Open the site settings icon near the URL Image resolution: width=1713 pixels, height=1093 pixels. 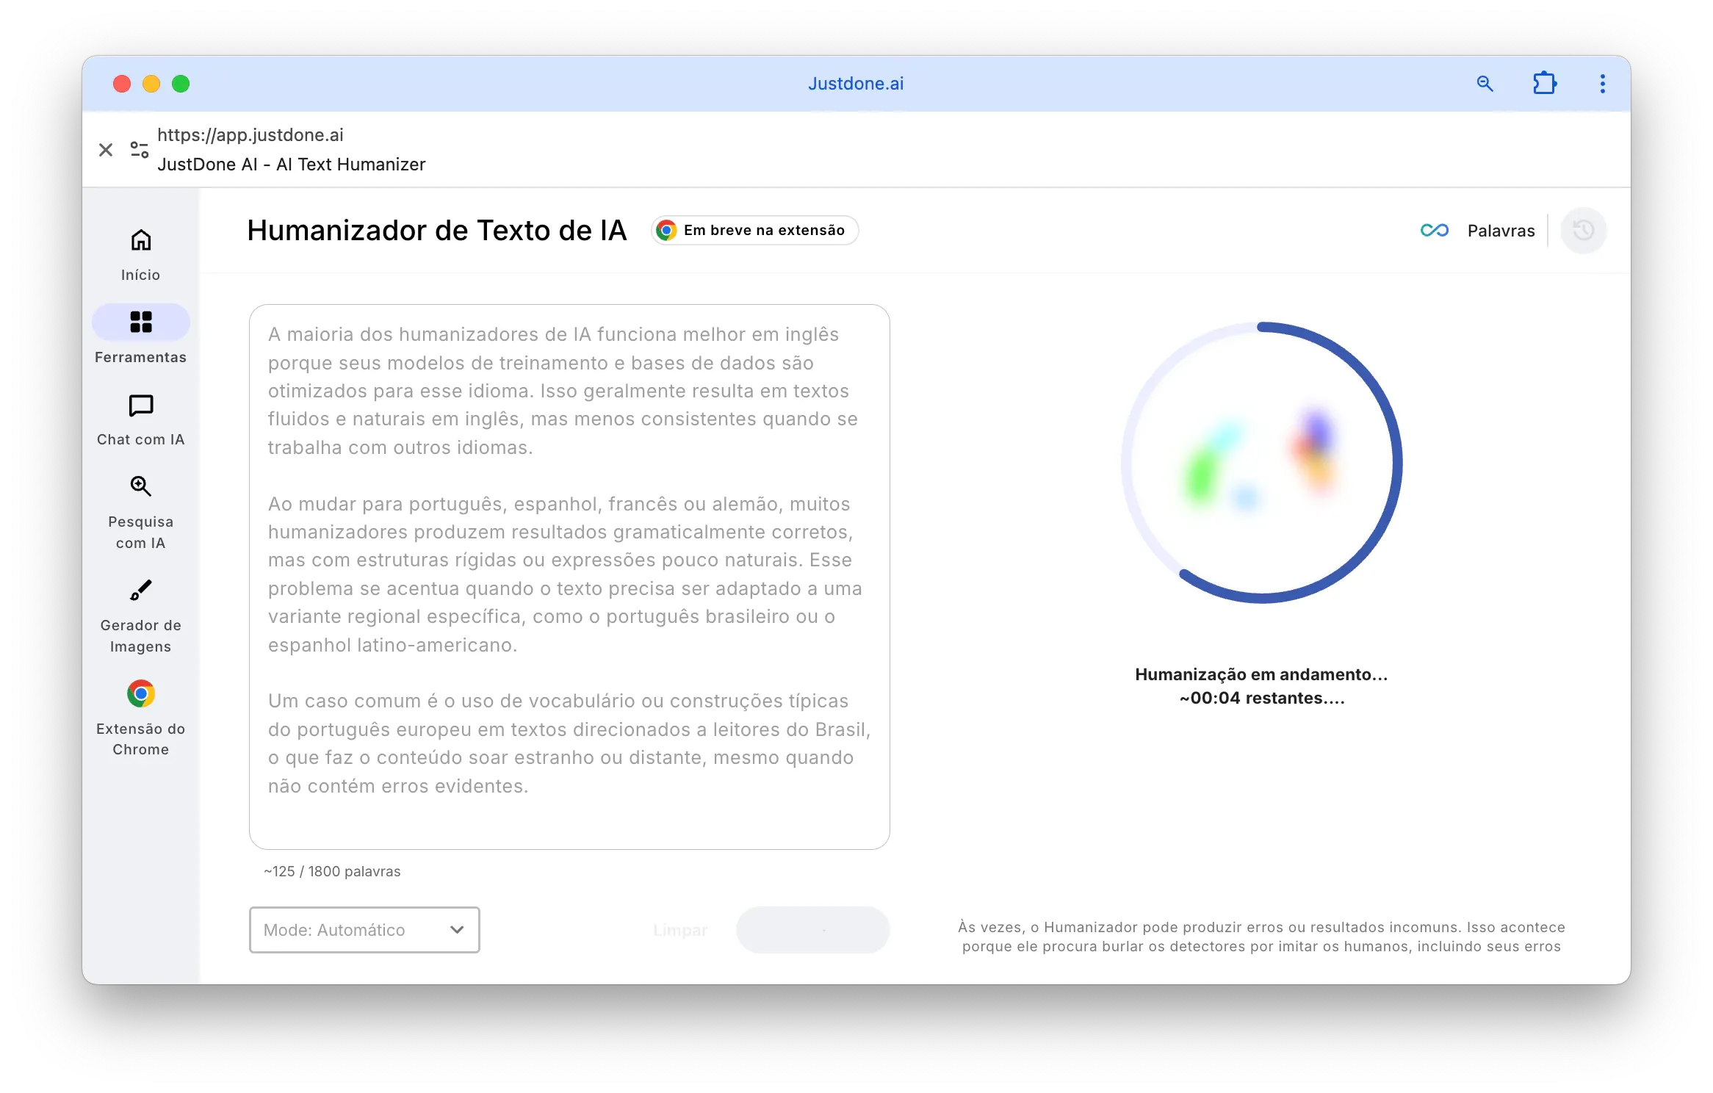coord(137,149)
